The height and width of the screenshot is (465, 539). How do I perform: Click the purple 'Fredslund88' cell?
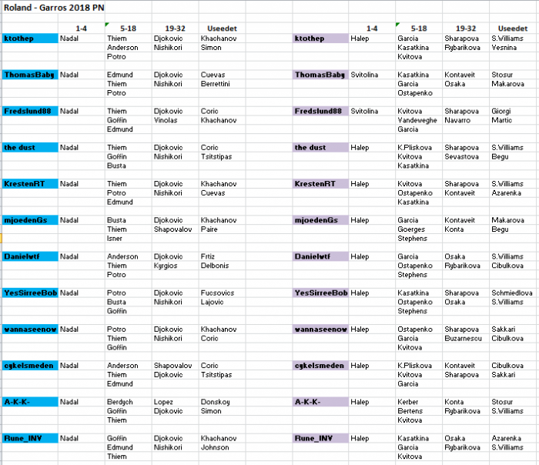click(x=320, y=112)
